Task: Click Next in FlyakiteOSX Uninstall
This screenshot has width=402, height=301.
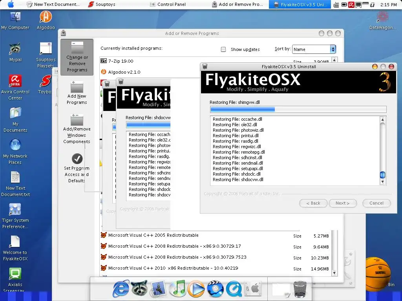Action: click(x=343, y=203)
